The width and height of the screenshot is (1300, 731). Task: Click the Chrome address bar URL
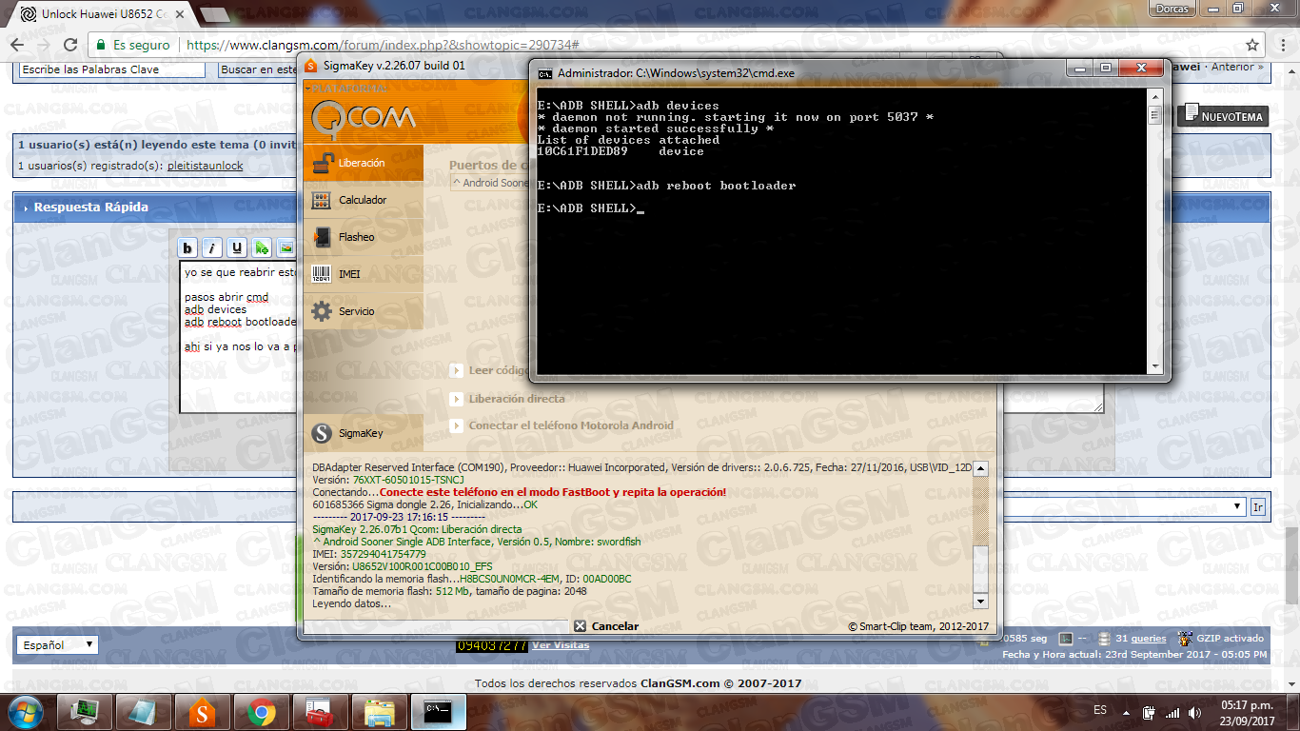pos(384,45)
